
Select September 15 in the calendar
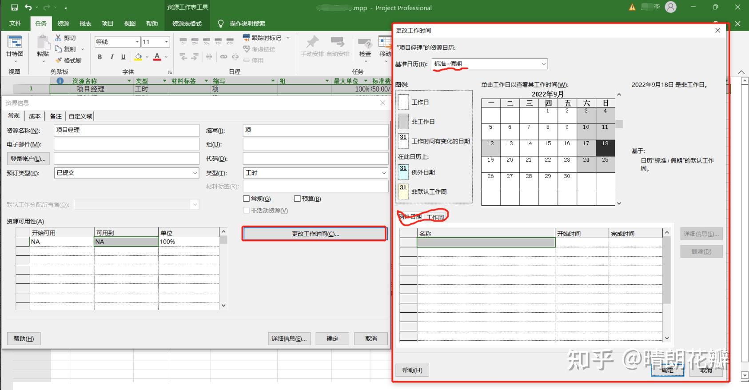point(548,148)
